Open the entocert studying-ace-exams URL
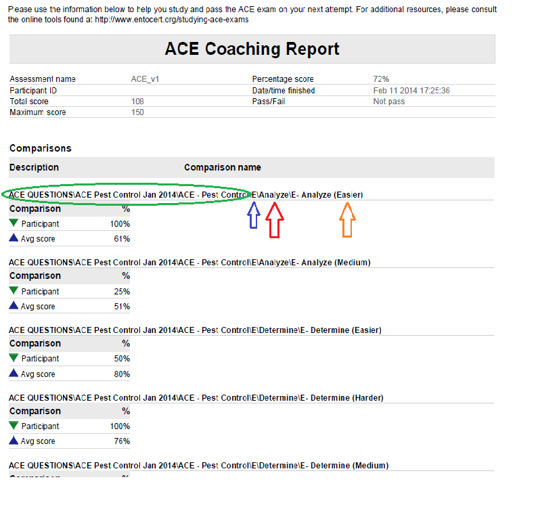Viewport: 540px width, 509px height. [x=172, y=20]
